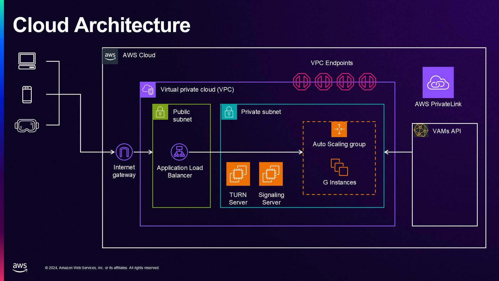Click the desktop computer client icon
This screenshot has height=281, width=499.
27,61
